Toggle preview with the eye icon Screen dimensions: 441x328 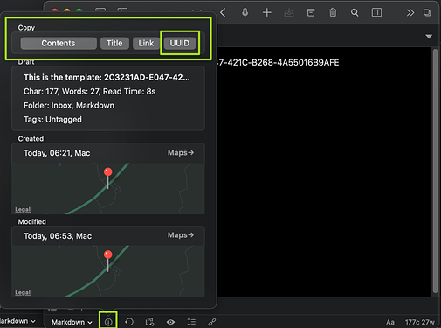(170, 322)
